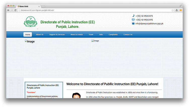Click the Punjab government emblem logo
This screenshot has width=189, height=107.
click(x=30, y=21)
